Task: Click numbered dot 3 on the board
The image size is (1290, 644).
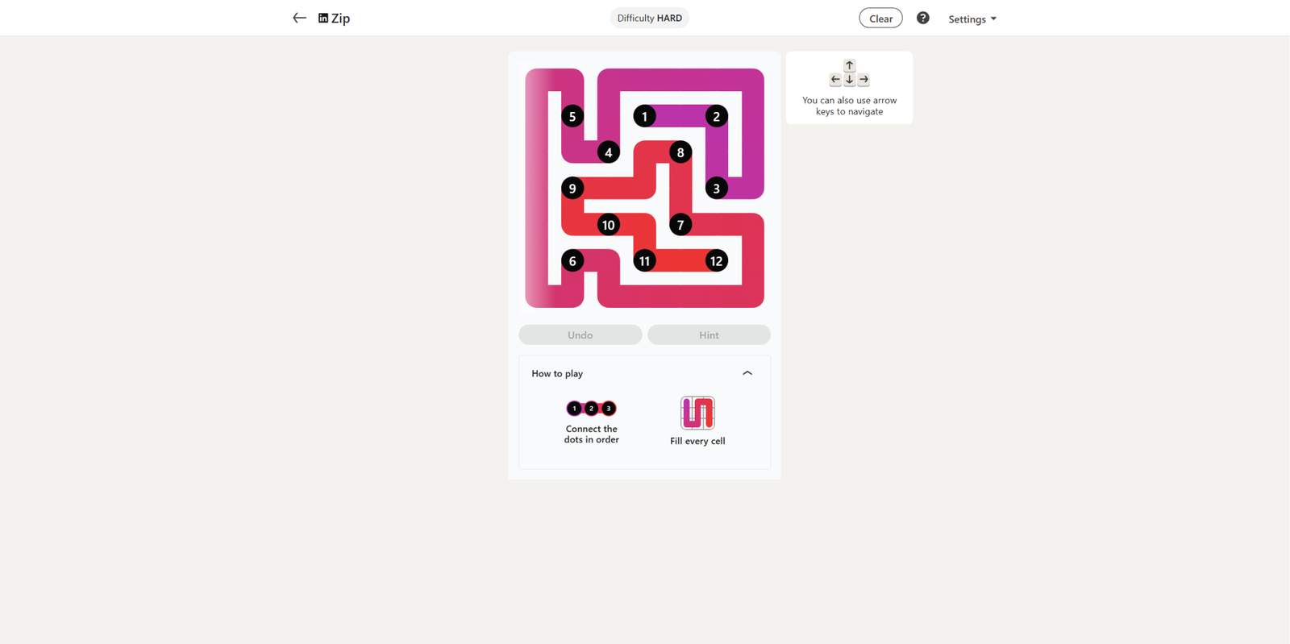Action: coord(716,189)
